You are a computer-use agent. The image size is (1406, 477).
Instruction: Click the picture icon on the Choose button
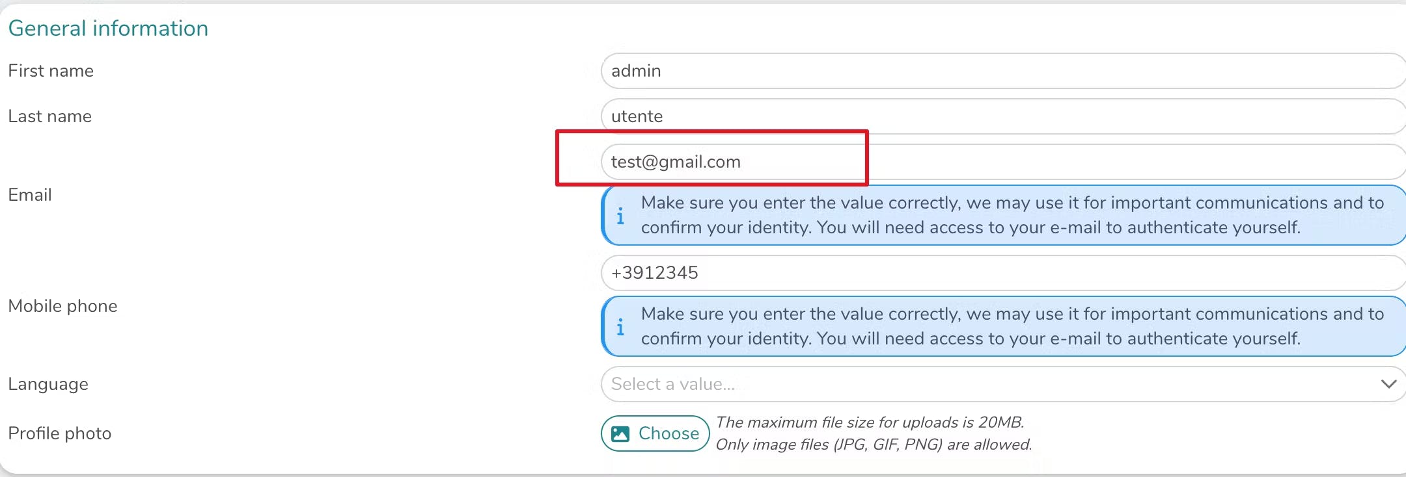pyautogui.click(x=621, y=433)
